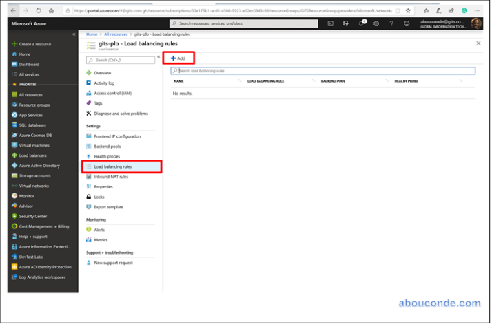Click the browser refresh button

[x=39, y=11]
